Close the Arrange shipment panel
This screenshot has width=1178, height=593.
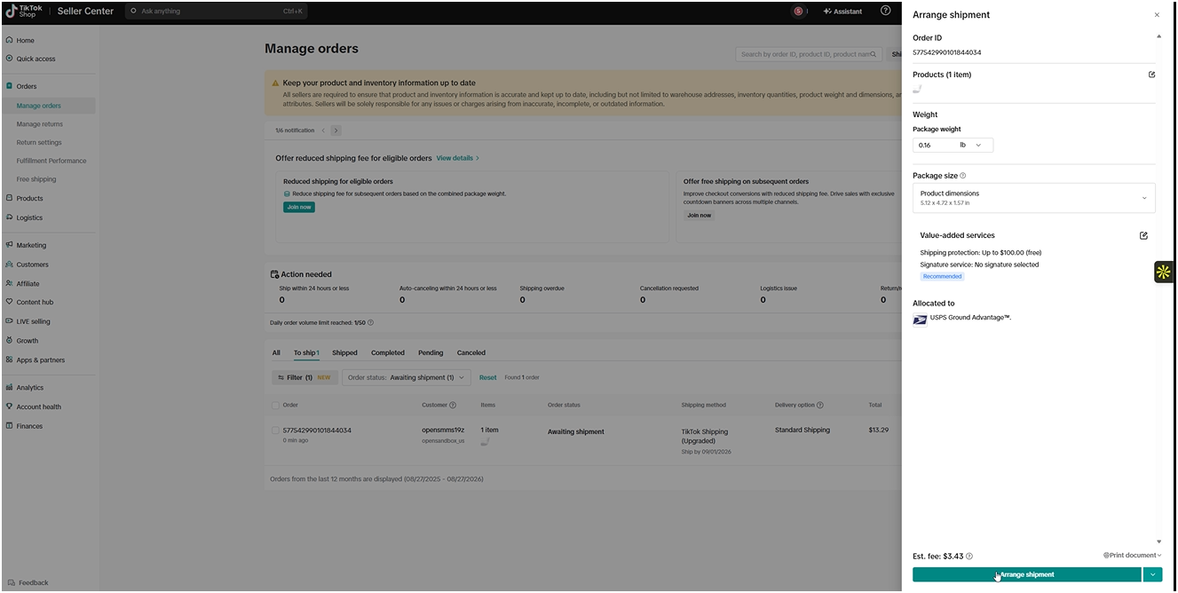pos(1156,15)
